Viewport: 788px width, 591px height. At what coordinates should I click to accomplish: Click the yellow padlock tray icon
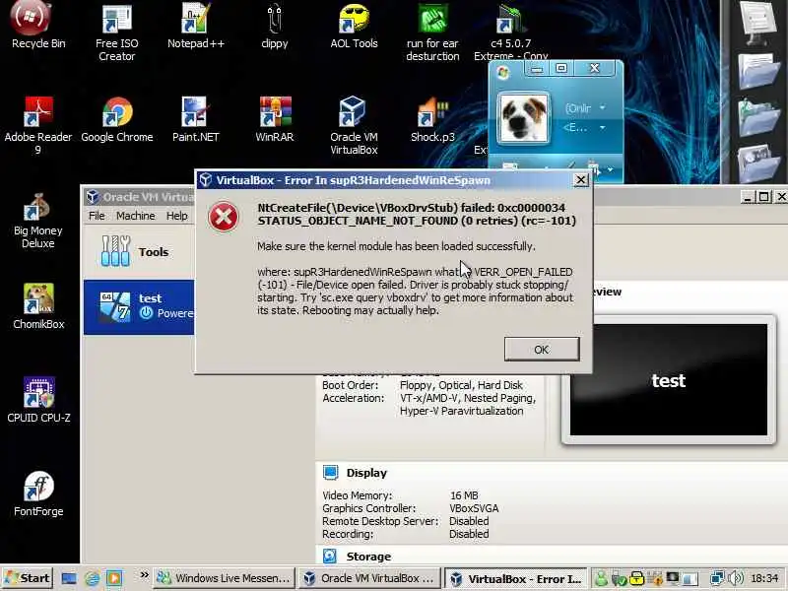637,579
